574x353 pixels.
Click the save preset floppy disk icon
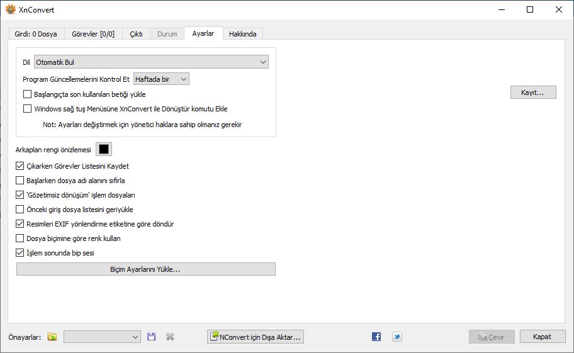[x=151, y=337]
